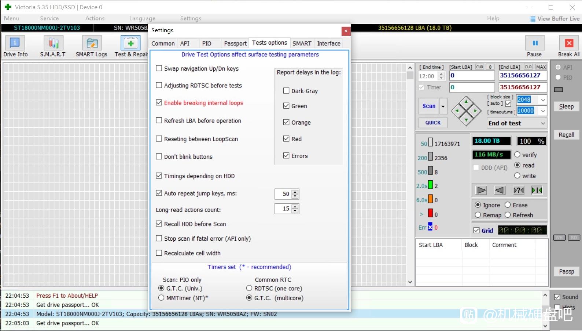Viewport: 582px width, 331px height.
Task: Click the QUICK scan button
Action: click(433, 123)
